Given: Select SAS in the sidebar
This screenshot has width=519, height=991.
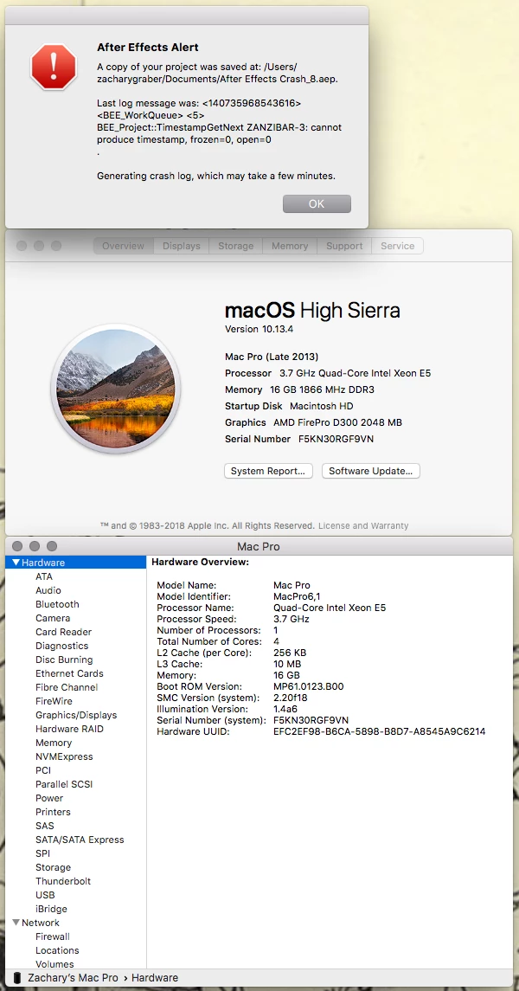Looking at the screenshot, I should [45, 826].
